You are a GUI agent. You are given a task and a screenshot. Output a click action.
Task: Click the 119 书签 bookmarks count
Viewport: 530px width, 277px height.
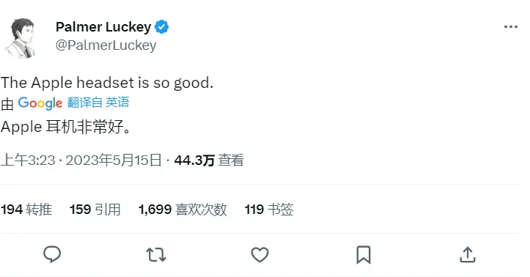click(x=269, y=210)
